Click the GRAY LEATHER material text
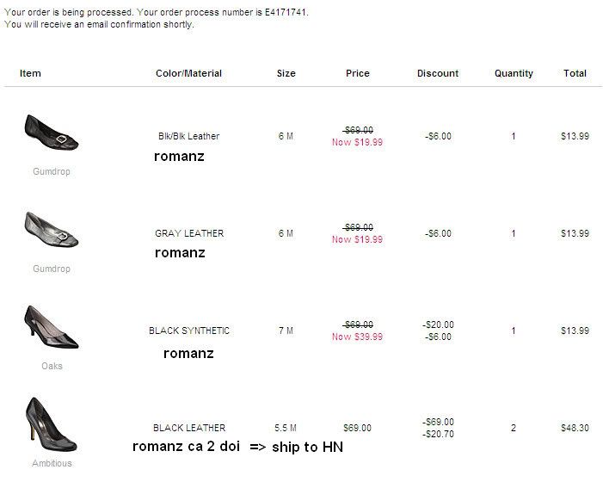 tap(188, 233)
